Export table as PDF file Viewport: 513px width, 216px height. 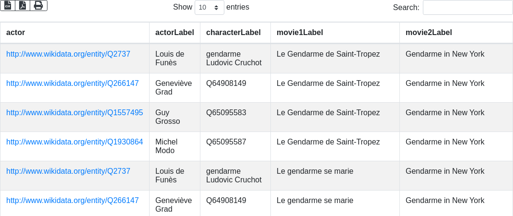(x=23, y=5)
